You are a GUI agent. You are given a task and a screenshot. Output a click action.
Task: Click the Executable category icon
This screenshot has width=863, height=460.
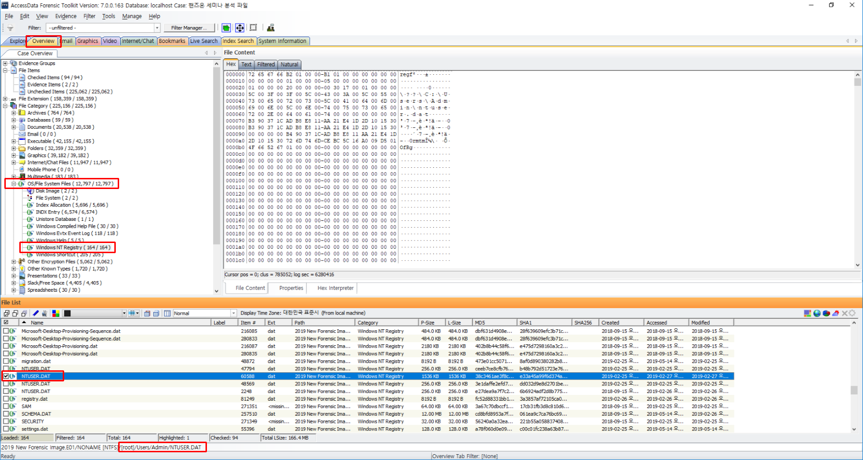pos(22,141)
